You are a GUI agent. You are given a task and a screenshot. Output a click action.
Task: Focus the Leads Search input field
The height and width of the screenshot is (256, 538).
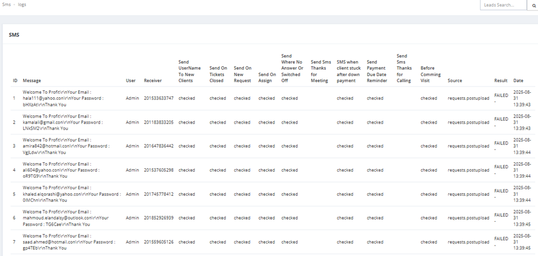point(503,5)
